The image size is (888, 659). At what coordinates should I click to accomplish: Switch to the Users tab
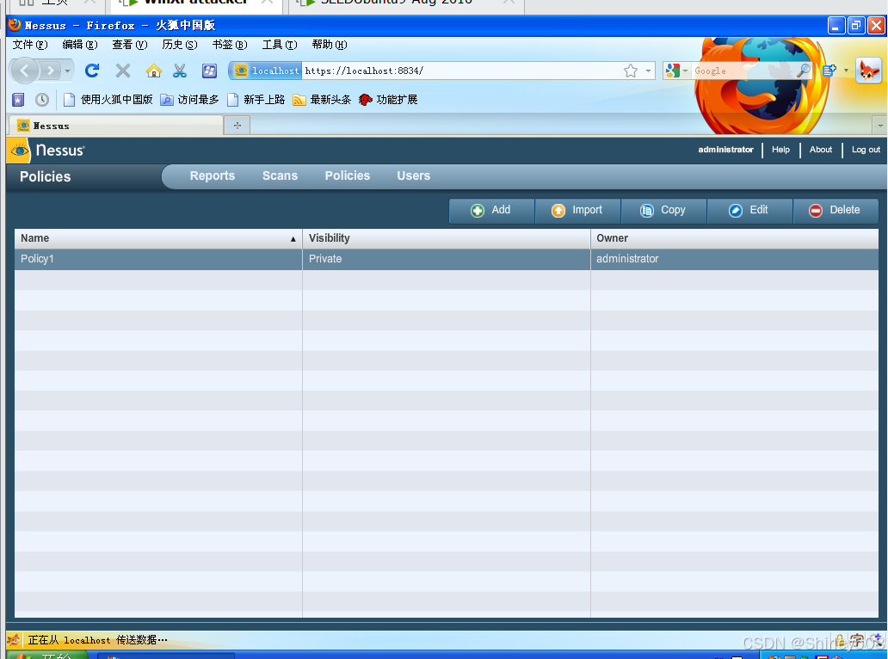click(413, 176)
